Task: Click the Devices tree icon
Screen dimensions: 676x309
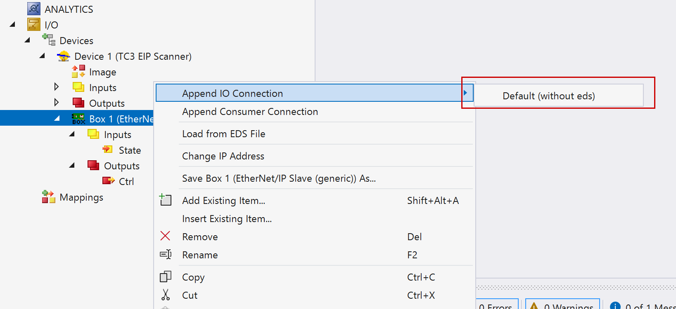Action: tap(49, 40)
